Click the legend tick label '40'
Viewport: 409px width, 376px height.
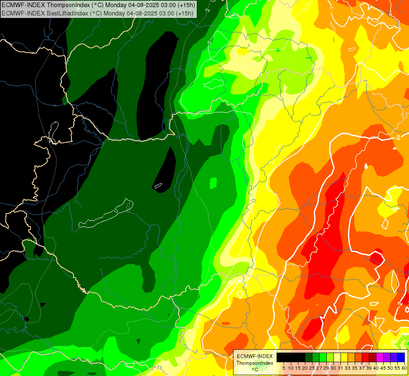click(x=376, y=368)
